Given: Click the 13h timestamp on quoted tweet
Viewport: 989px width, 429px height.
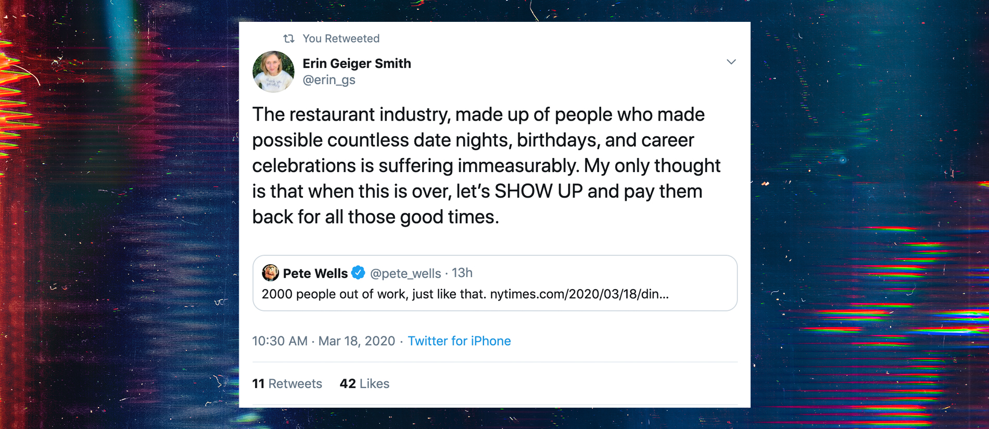Looking at the screenshot, I should [x=462, y=273].
